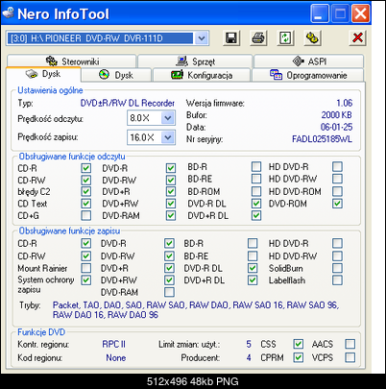Toggle Labelflash checkbox
Image resolution: width=386 pixels, height=389 pixels.
click(x=337, y=280)
